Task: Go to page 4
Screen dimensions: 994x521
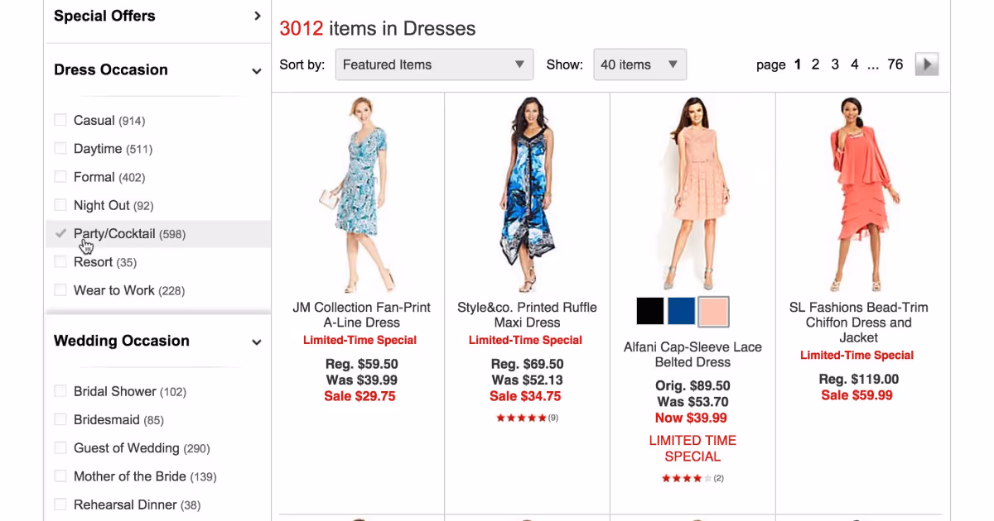Action: point(855,65)
